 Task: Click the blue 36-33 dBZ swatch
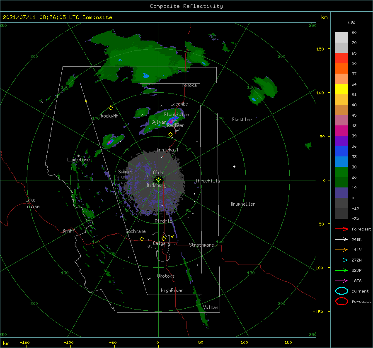(342, 151)
